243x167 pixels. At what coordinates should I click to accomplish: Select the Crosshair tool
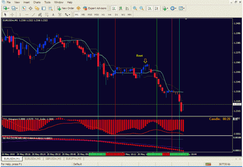click(12, 15)
